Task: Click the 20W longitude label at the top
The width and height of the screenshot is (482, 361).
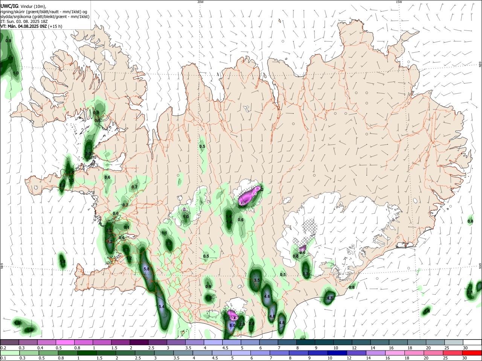Action: 200,2
